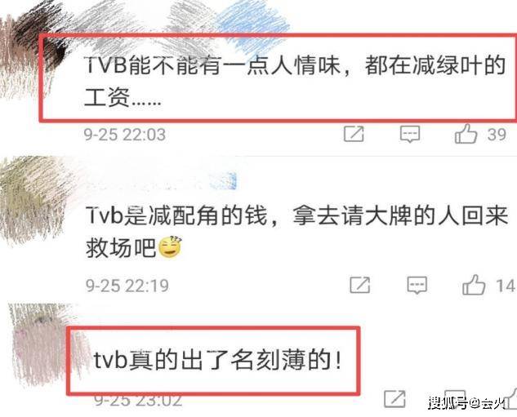
Task: Select comment text about 请大牌的人回来救场
Action: click(296, 232)
